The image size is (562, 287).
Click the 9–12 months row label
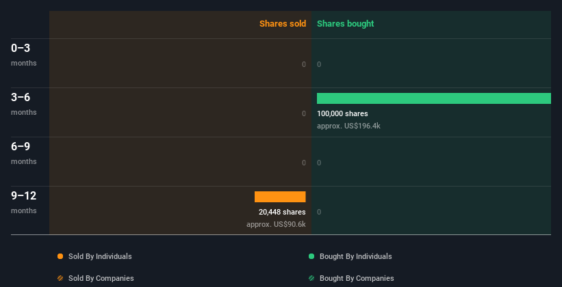tap(24, 202)
